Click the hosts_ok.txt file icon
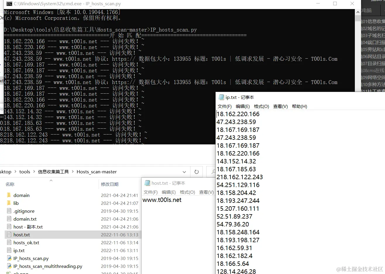Image resolution: width=385 pixels, height=274 pixels. [9, 242]
